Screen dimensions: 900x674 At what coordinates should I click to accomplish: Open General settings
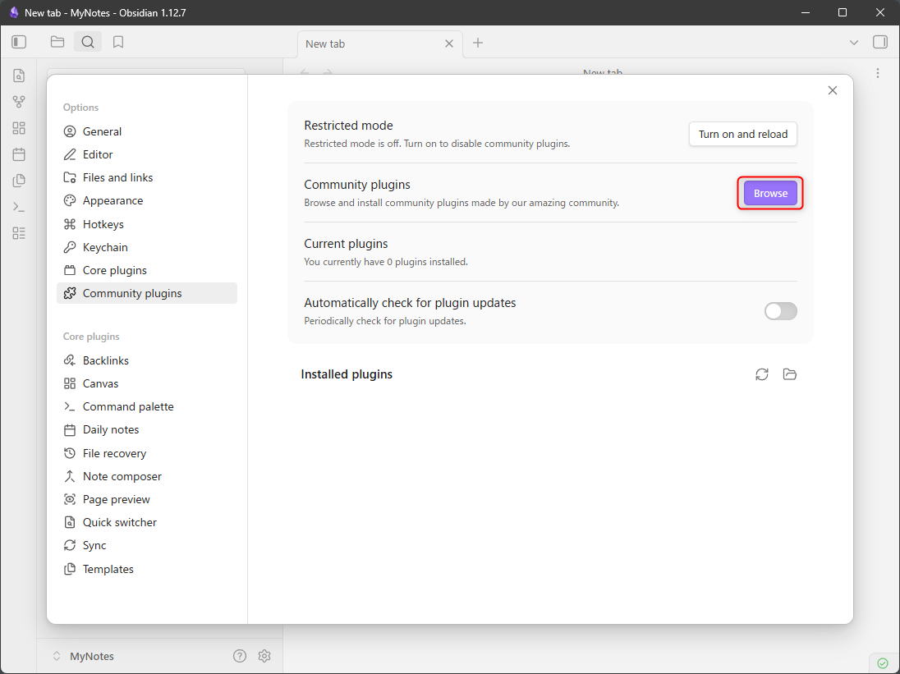[147, 131]
